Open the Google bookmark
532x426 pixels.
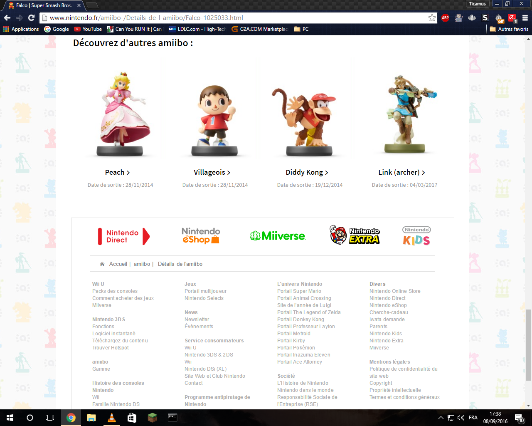[x=57, y=29]
